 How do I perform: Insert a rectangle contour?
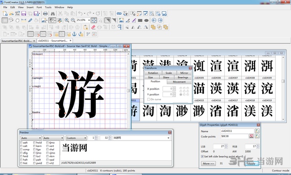coord(140,20)
